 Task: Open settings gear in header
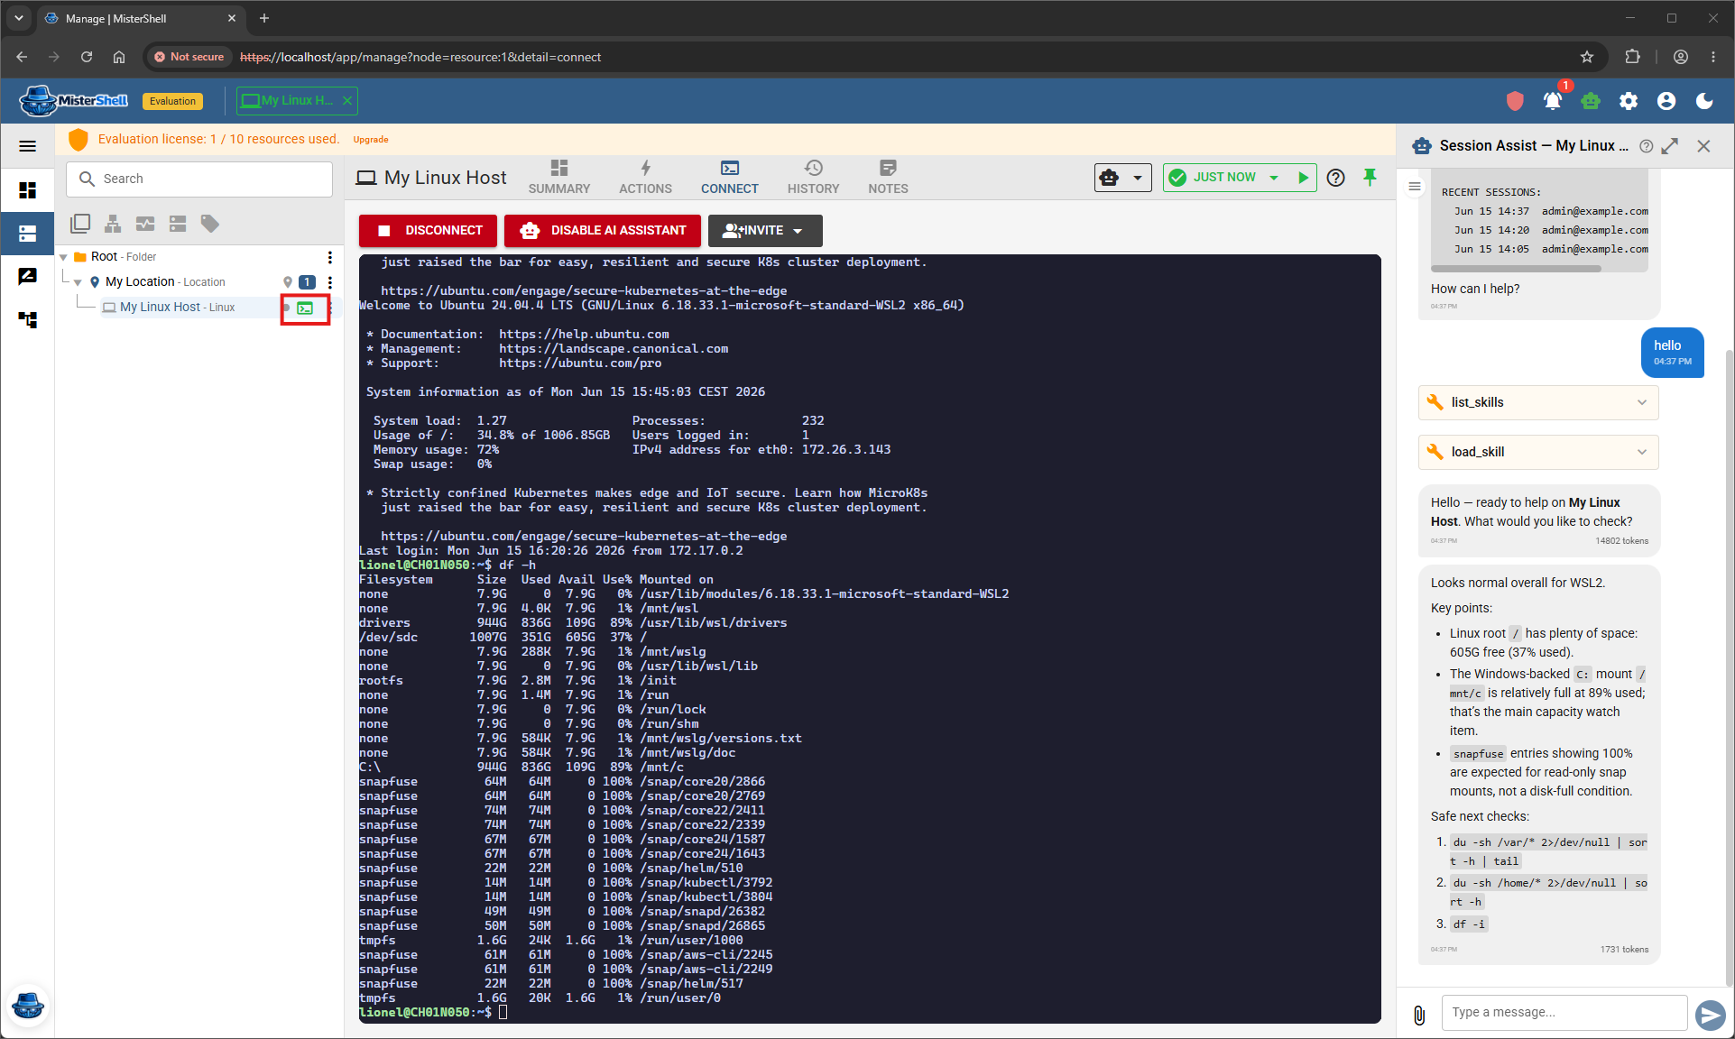(1629, 101)
